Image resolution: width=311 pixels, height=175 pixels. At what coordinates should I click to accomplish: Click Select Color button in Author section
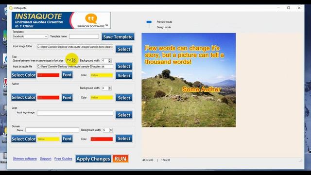coord(24,97)
